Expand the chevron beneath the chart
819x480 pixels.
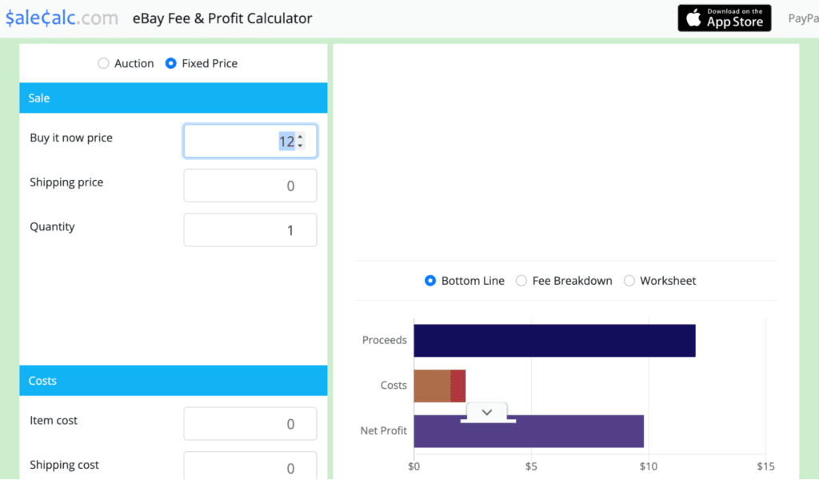[487, 410]
